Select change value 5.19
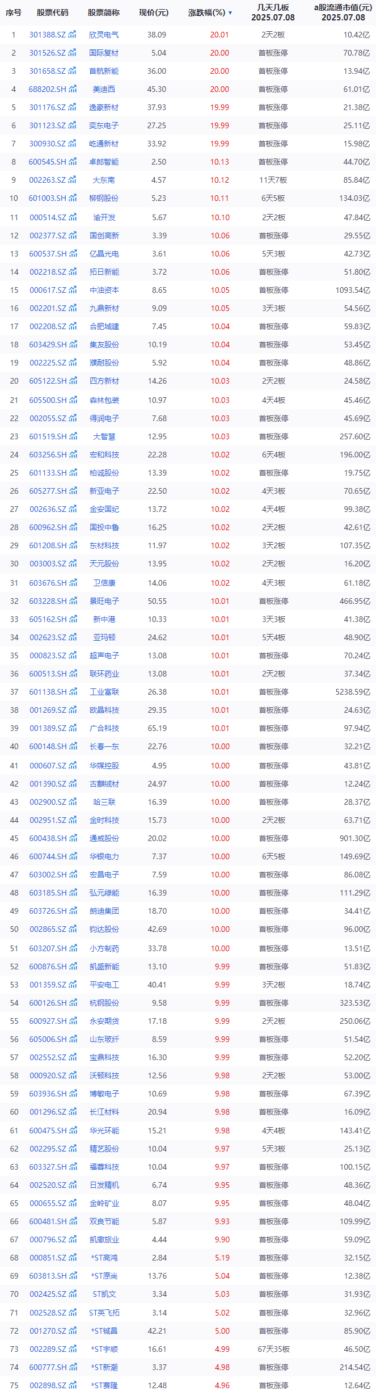376x1395 pixels. point(222,1258)
